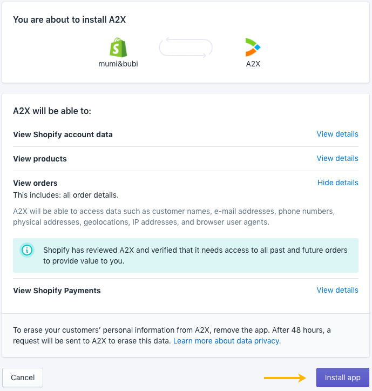This screenshot has height=391, width=372.
Task: Click the A2X label under the logo
Action: pyautogui.click(x=253, y=63)
